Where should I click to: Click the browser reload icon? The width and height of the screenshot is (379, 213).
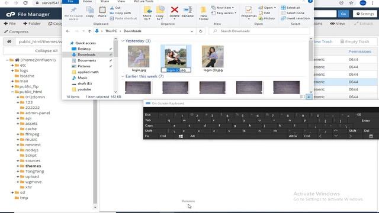tap(25, 3)
